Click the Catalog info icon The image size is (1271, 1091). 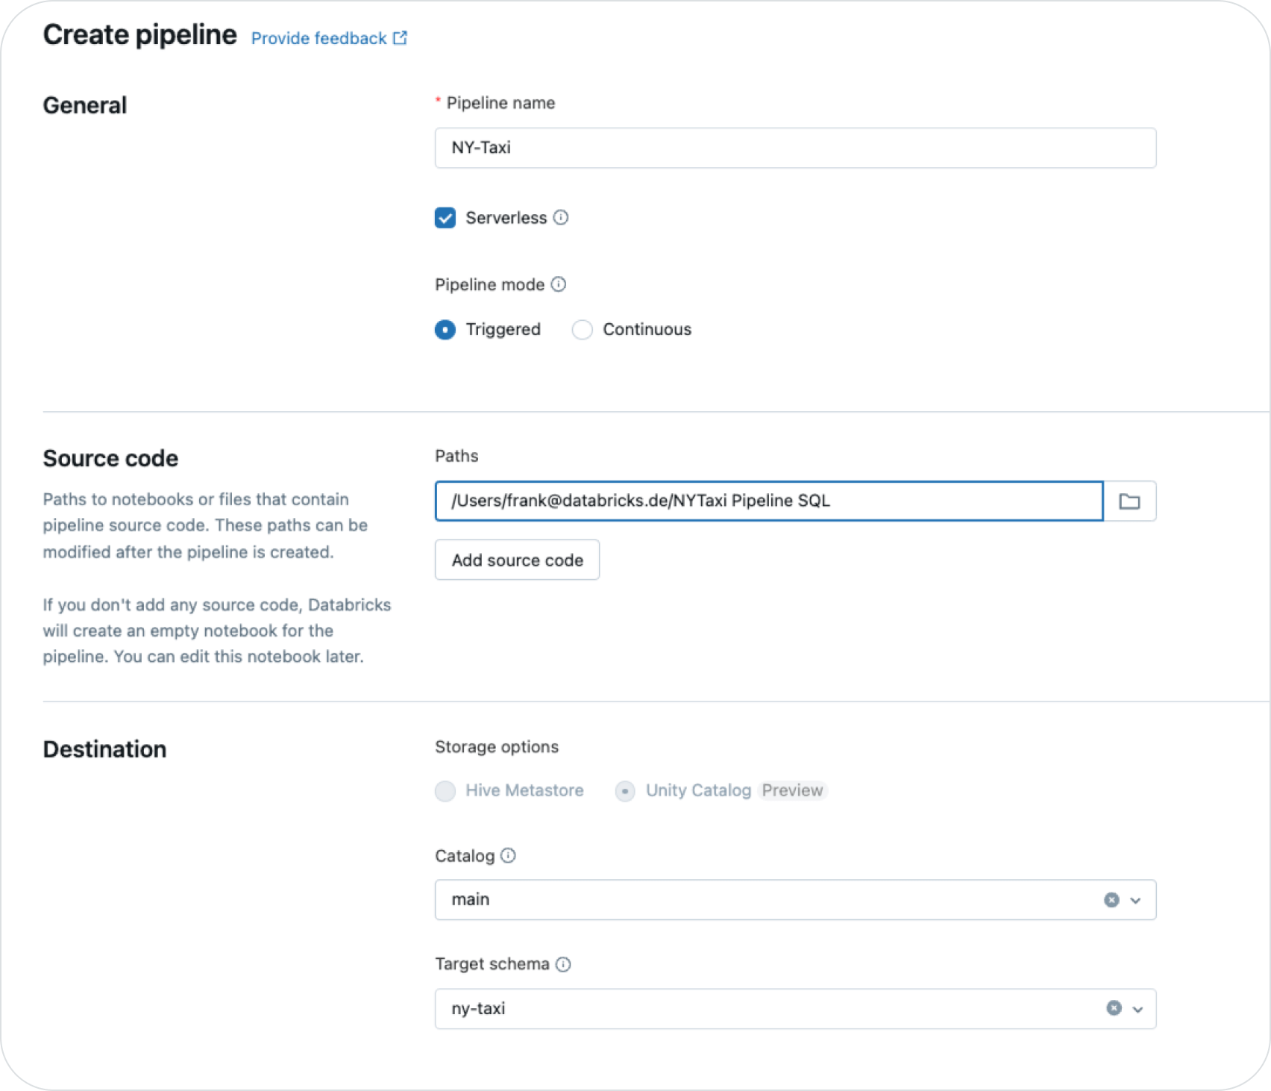pyautogui.click(x=508, y=855)
